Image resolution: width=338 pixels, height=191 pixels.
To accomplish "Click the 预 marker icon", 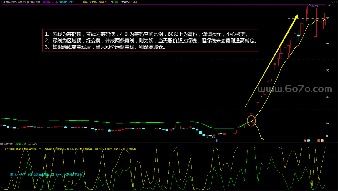I will [x=322, y=141].
